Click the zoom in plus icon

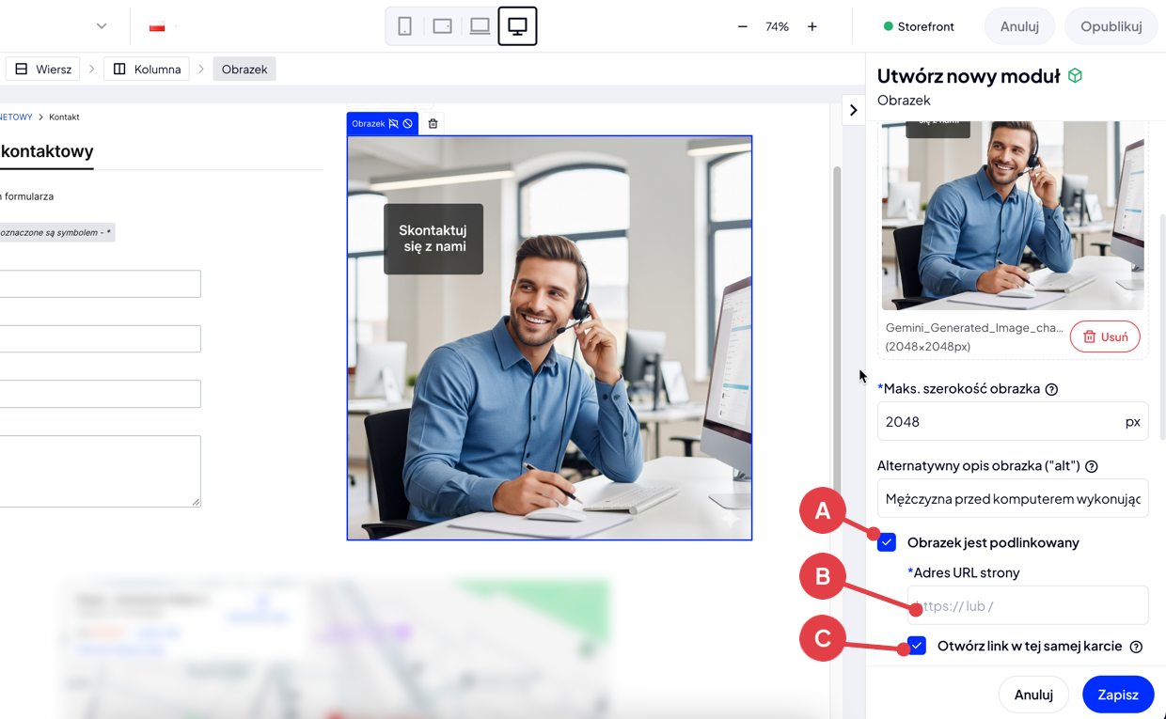coord(812,26)
